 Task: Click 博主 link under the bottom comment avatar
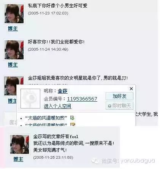tap(18, 159)
